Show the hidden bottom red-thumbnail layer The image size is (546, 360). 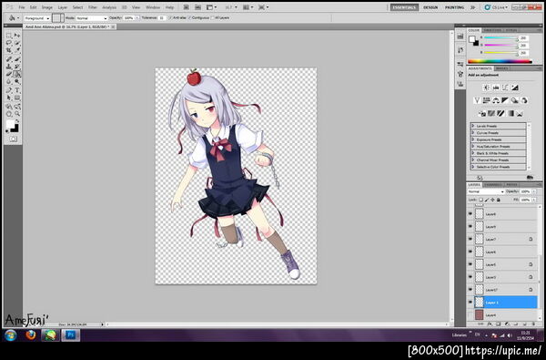pos(470,315)
